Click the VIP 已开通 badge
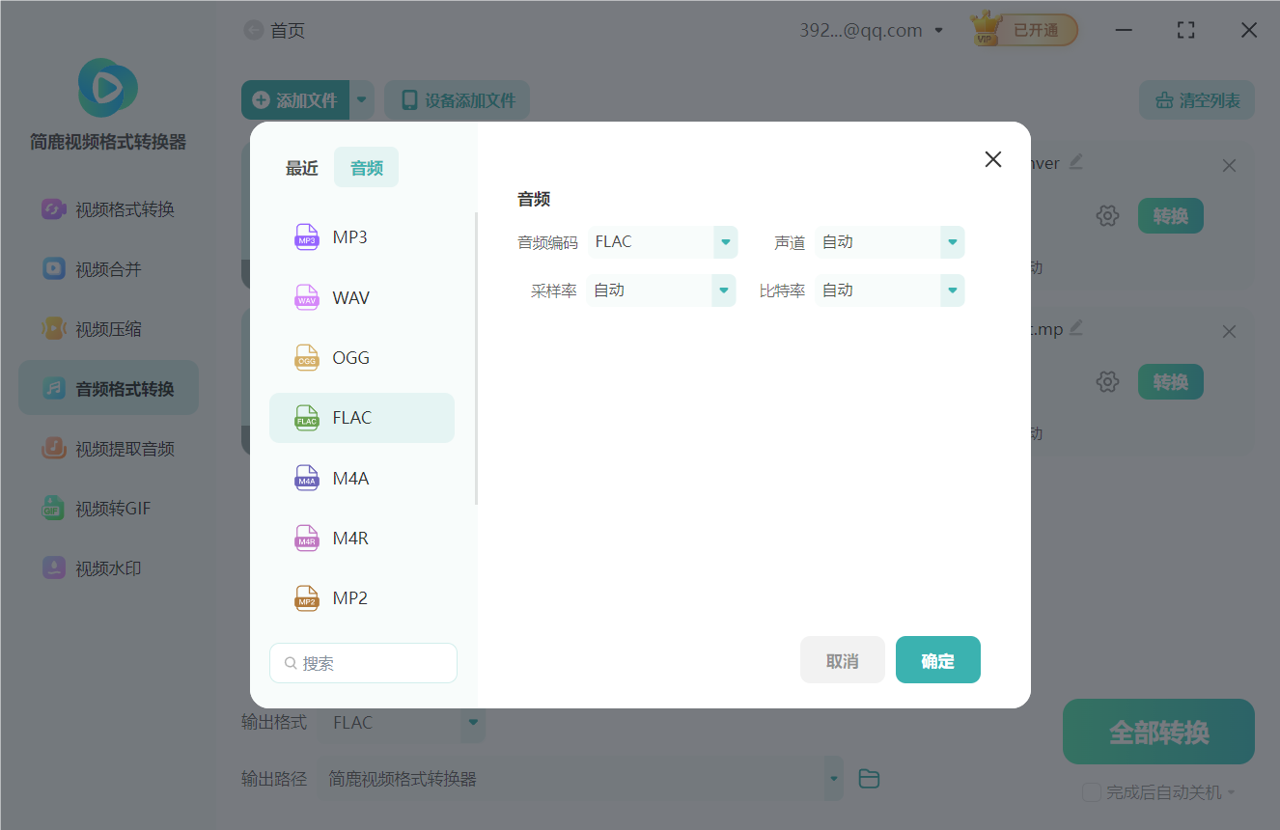Viewport: 1280px width, 830px height. tap(1022, 29)
